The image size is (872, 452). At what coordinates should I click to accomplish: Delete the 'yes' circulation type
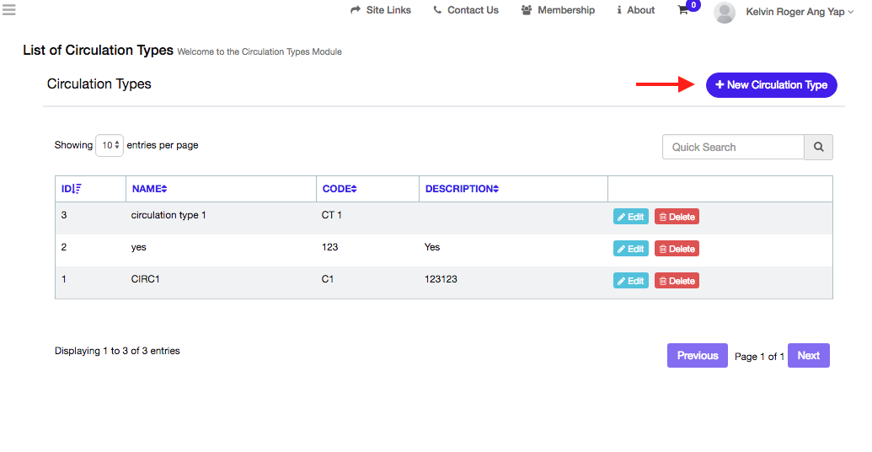(x=677, y=249)
